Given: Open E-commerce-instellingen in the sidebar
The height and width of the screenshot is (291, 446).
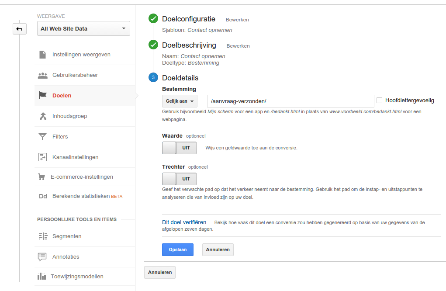Looking at the screenshot, I should [85, 177].
